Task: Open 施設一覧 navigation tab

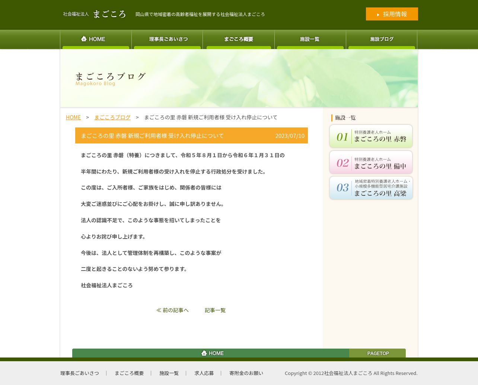Action: click(310, 39)
